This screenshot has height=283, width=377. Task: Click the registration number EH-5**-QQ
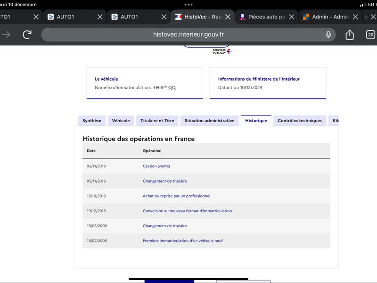(164, 88)
